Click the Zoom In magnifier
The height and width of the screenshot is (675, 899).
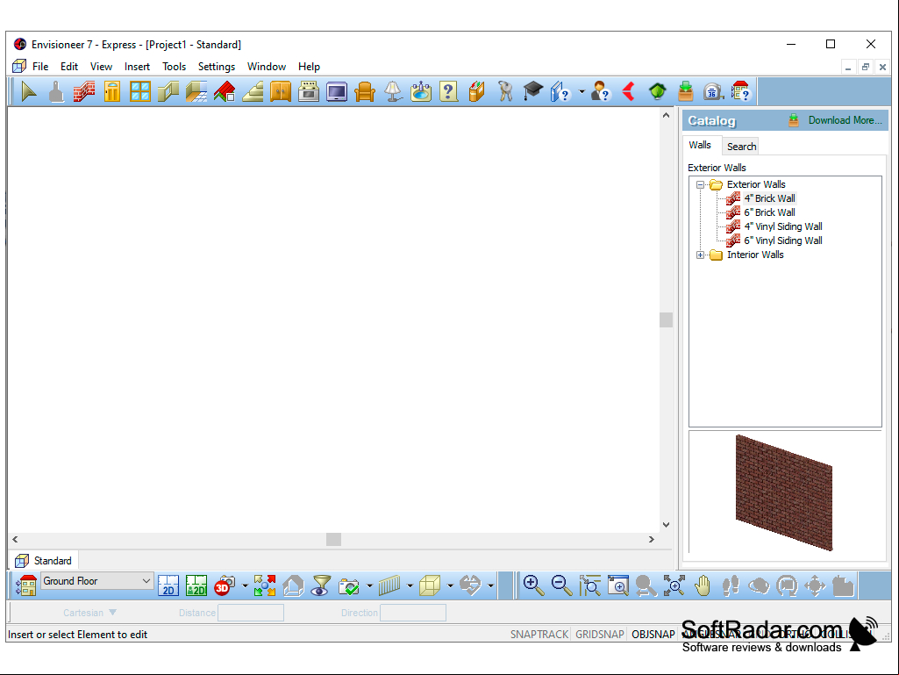click(534, 585)
